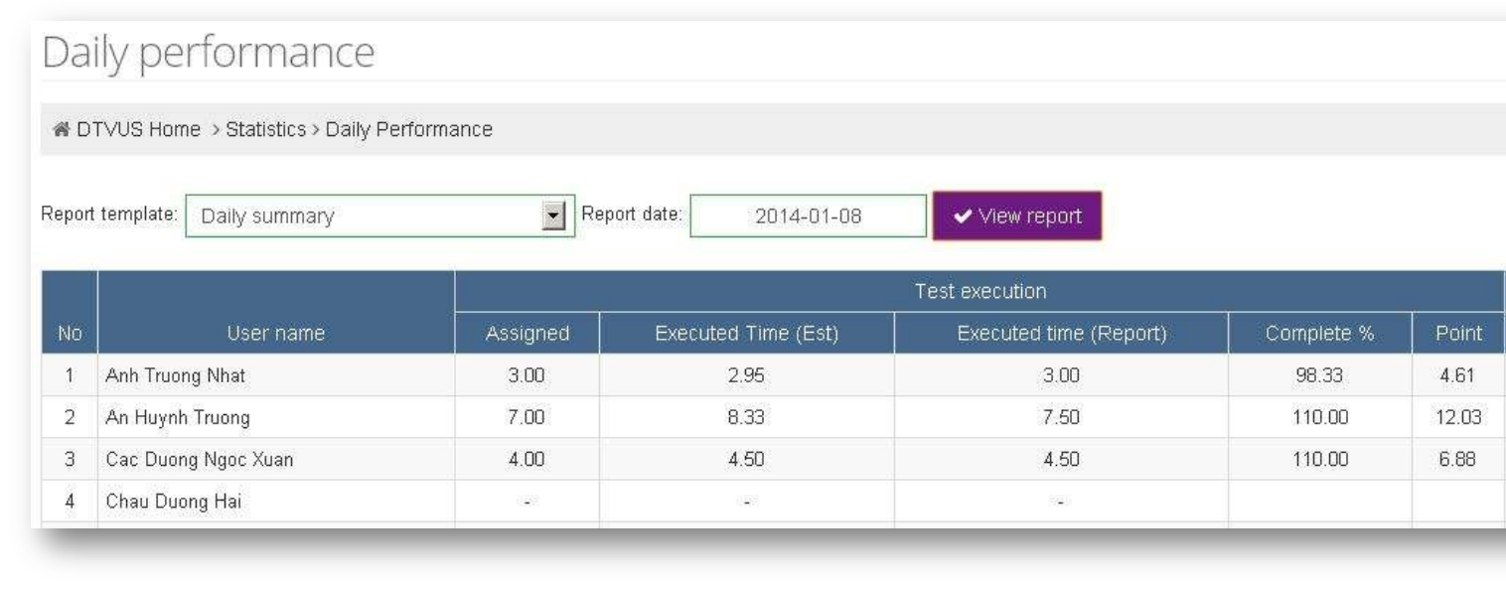Click the home icon in the breadcrumb
The height and width of the screenshot is (590, 1506).
[61, 130]
